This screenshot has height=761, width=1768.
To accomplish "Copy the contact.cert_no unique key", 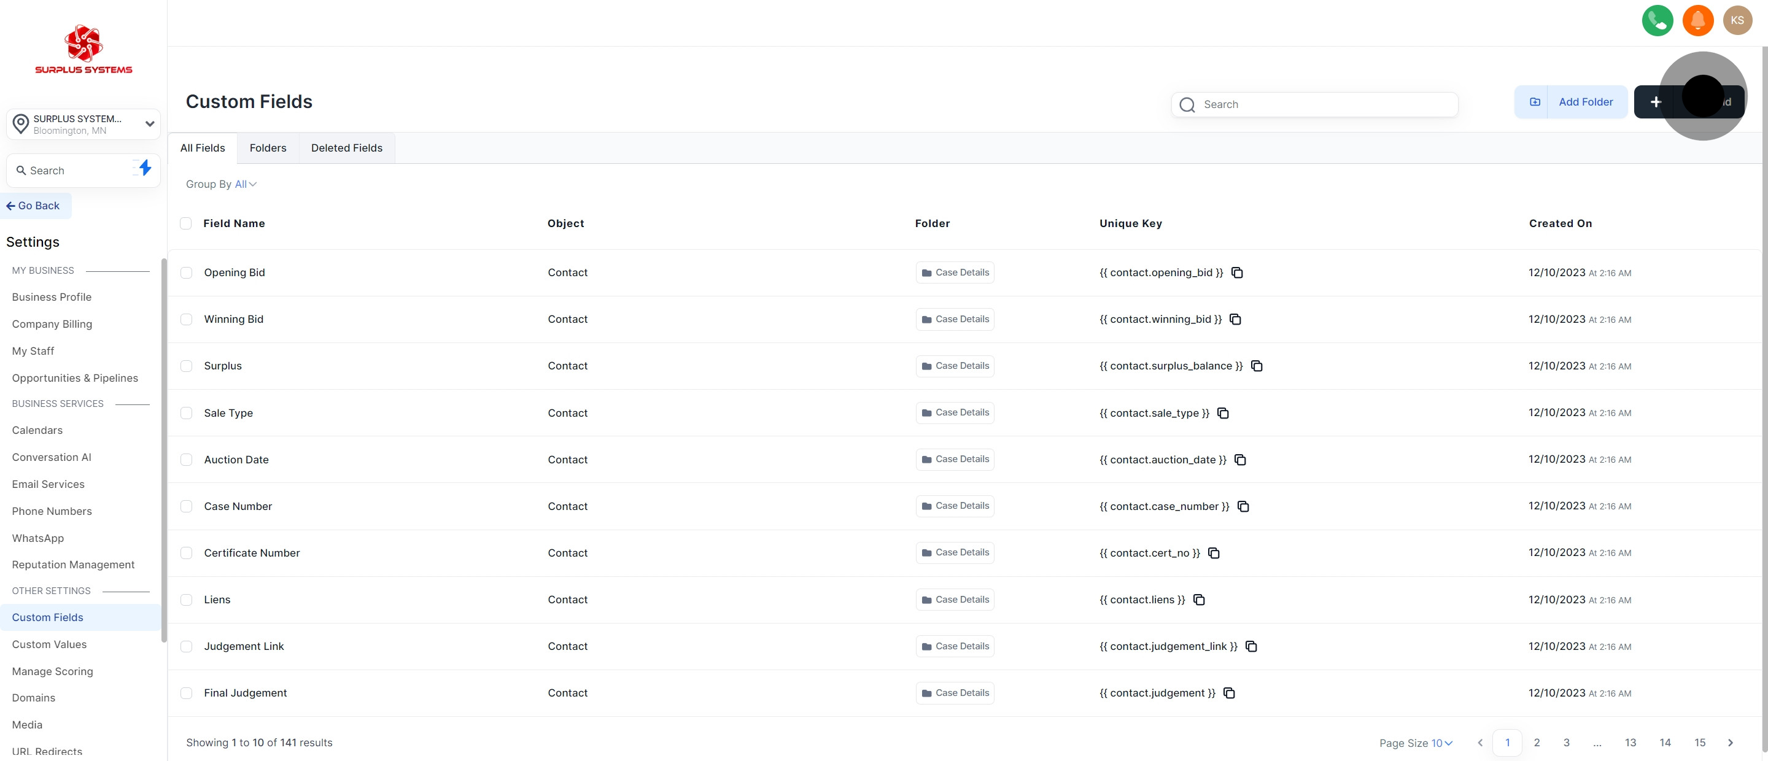I will [1214, 553].
